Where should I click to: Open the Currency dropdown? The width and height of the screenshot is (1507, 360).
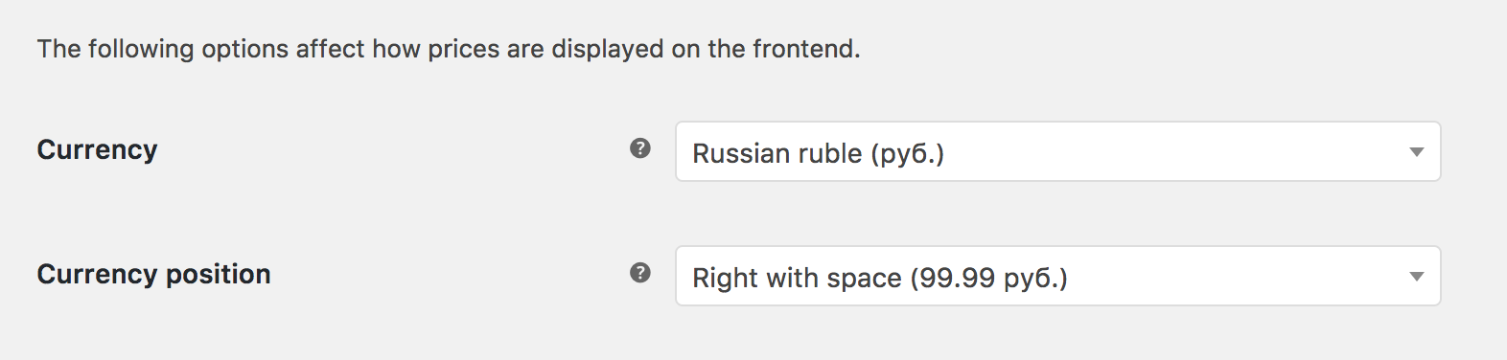click(1058, 151)
